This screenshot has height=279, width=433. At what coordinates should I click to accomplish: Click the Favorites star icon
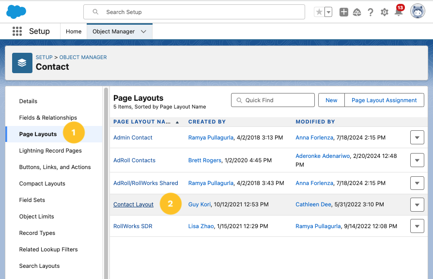coord(319,12)
